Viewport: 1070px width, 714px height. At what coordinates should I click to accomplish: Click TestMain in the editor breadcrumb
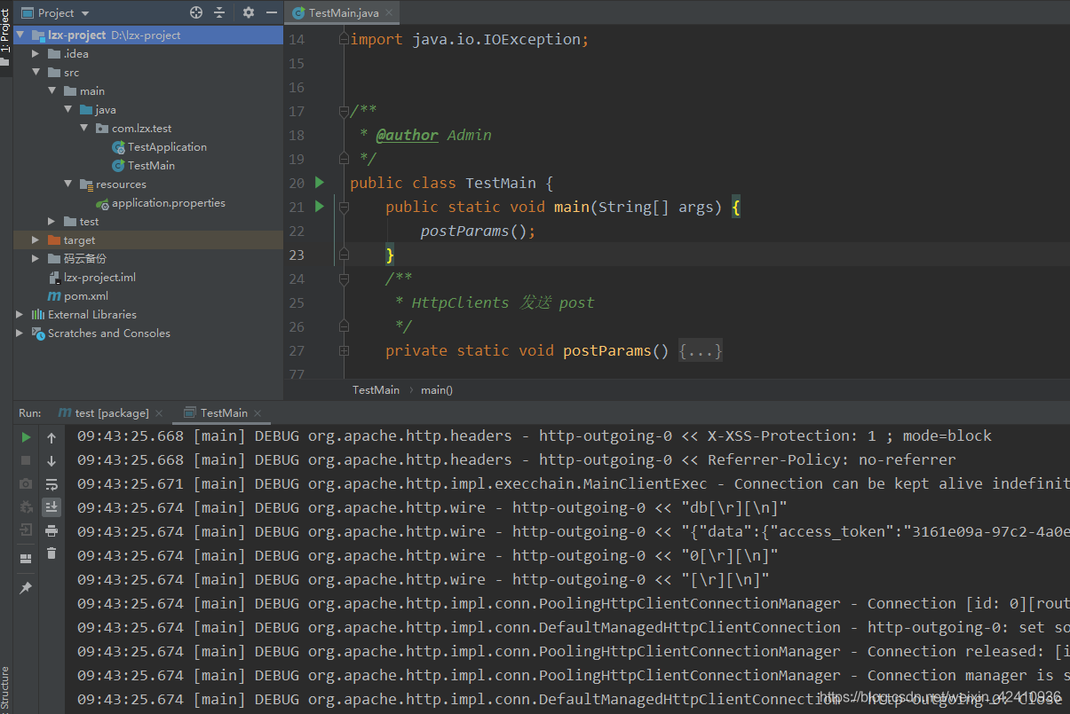(376, 389)
